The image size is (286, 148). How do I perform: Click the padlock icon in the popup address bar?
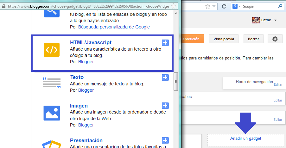click(x=4, y=6)
